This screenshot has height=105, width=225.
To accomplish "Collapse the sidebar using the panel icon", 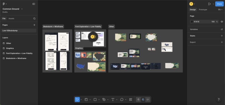I will click(34, 4).
